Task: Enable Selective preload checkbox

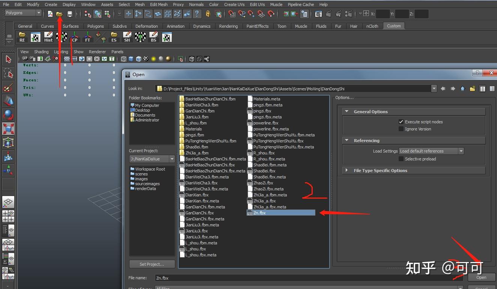Action: [x=401, y=159]
